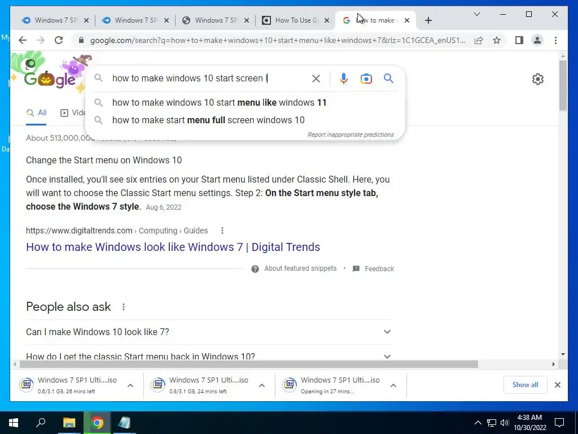Open the tab search dropdown arrow

pos(476,14)
